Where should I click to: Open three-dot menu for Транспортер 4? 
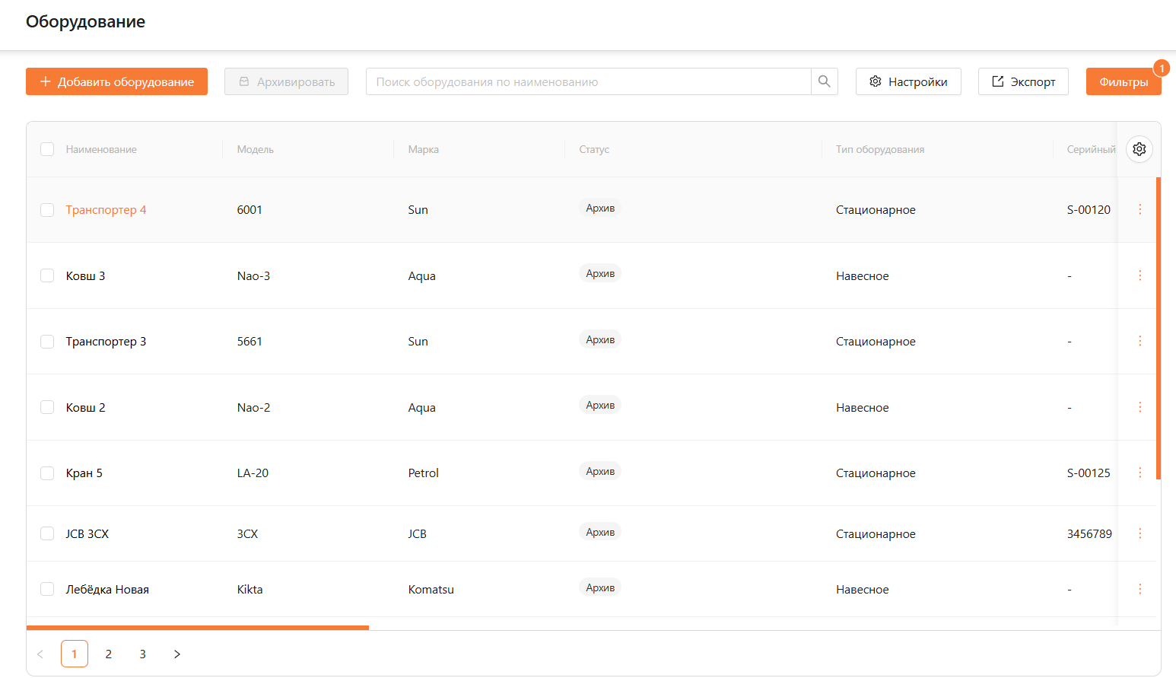coord(1139,209)
